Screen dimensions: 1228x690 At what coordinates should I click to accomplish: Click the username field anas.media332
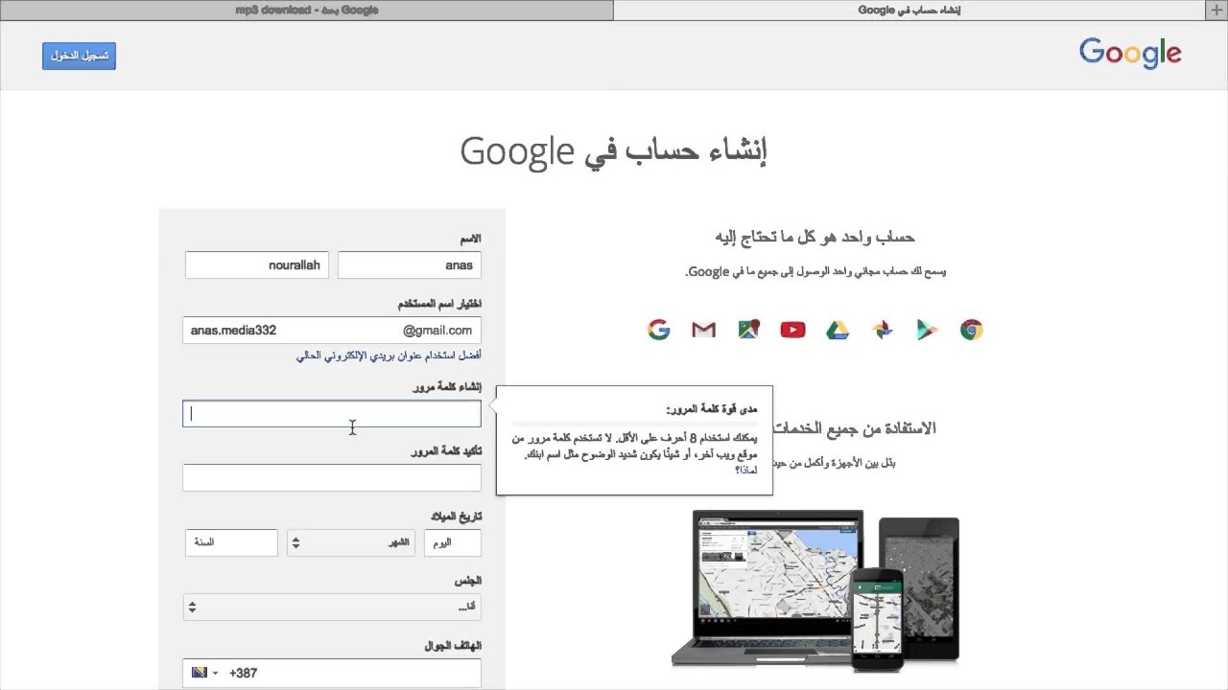click(x=332, y=331)
